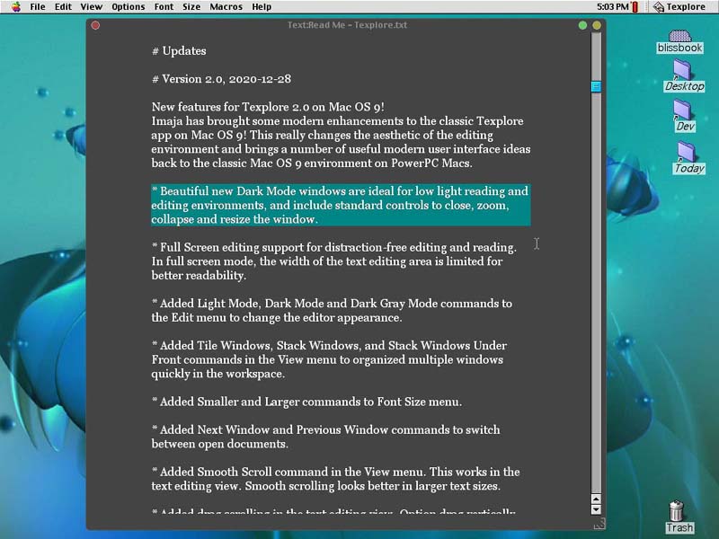Click the 'Full Screen editing support' line
Image resolution: width=719 pixels, height=539 pixels.
[333, 247]
